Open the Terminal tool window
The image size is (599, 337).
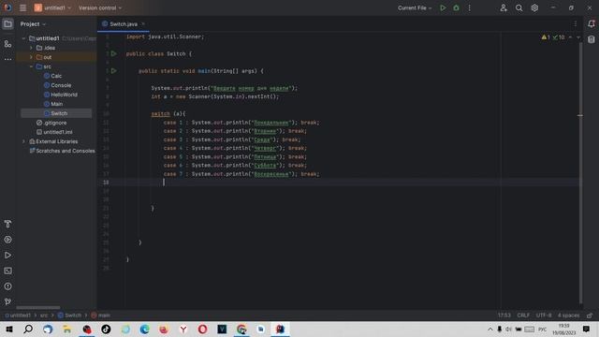7,271
